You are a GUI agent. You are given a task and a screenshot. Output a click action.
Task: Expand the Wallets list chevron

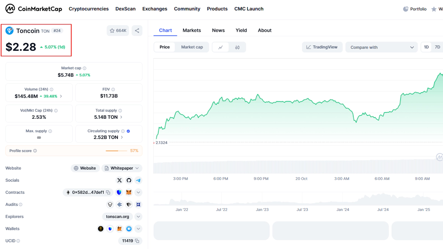(138, 229)
